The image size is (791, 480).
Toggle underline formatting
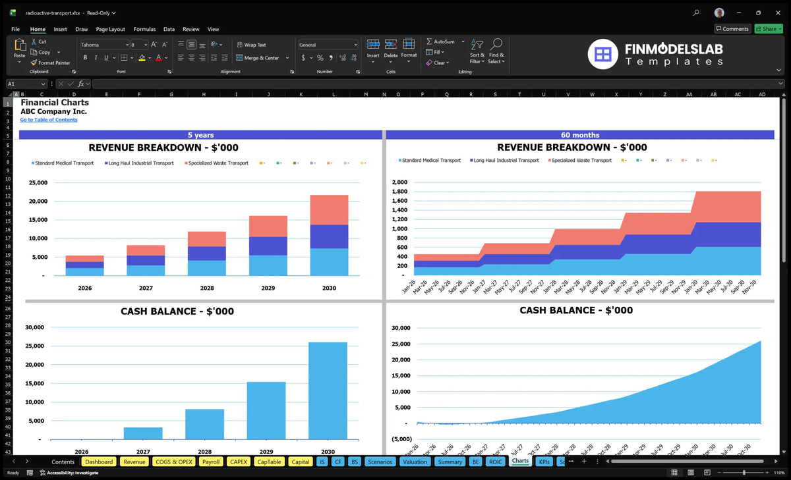(105, 58)
